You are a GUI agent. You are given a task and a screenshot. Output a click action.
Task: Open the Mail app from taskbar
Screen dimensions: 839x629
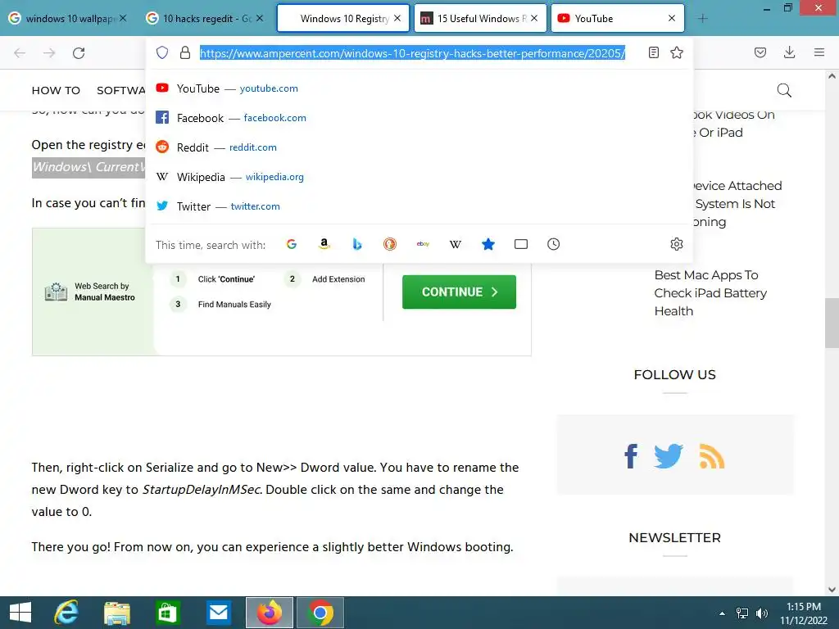point(218,613)
